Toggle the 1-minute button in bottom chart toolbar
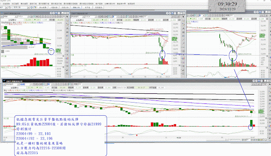This screenshot has height=156, width=271. pos(55,84)
